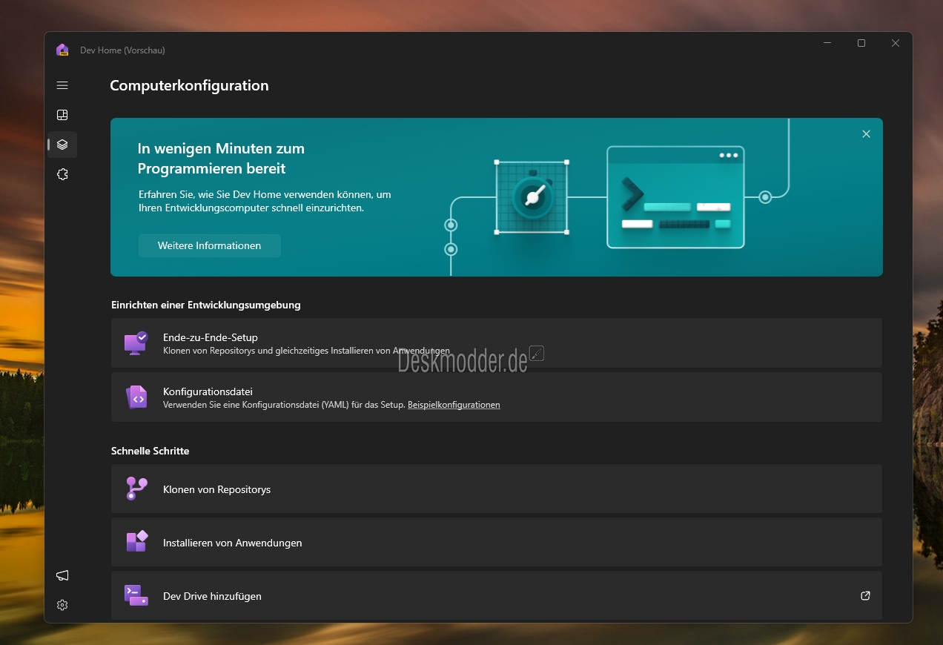Maximize the Dev Home window
Image resolution: width=943 pixels, height=645 pixels.
[861, 43]
